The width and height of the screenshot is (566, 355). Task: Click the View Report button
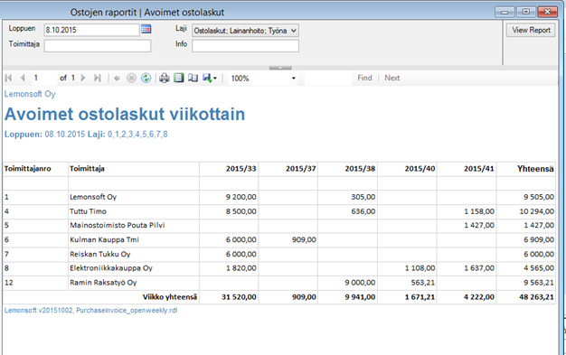(531, 31)
